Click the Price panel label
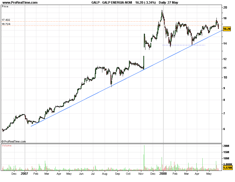The width and height of the screenshot is (235, 182). point(5,6)
